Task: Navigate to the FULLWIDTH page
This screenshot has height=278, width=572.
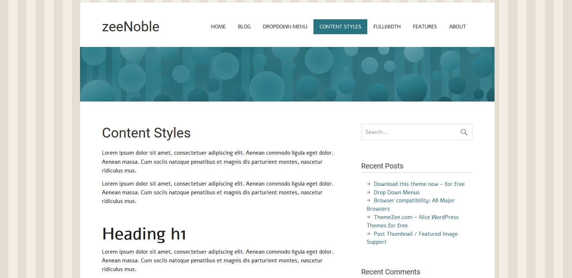Action: point(387,27)
